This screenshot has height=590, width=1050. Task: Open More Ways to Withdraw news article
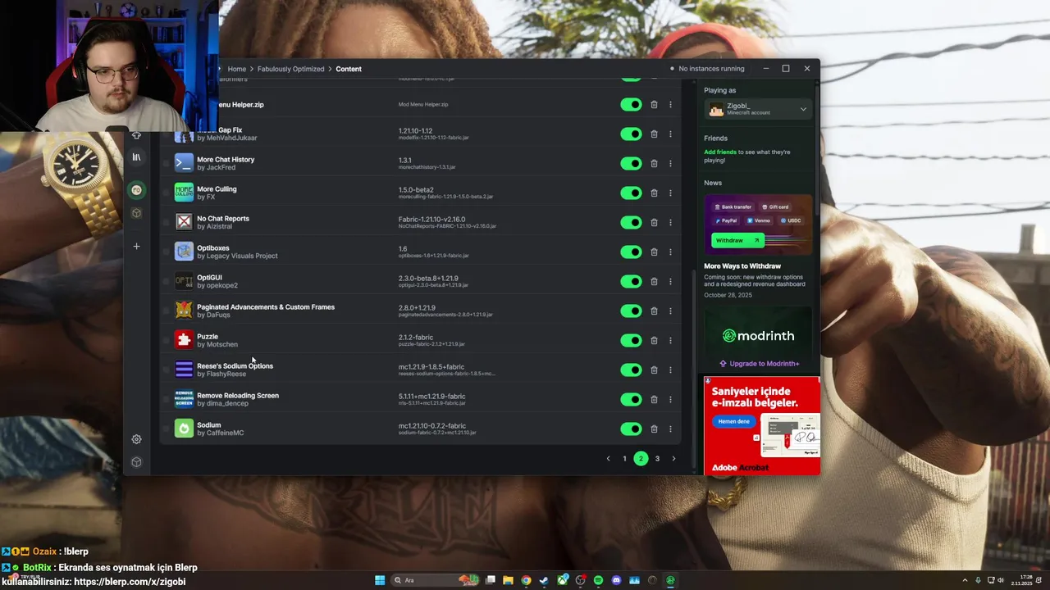coord(742,266)
